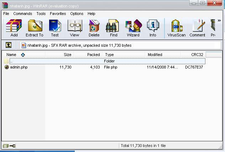This screenshot has height=152, width=225.
Task: Open Find with the binoculars icon
Action: 112,26
